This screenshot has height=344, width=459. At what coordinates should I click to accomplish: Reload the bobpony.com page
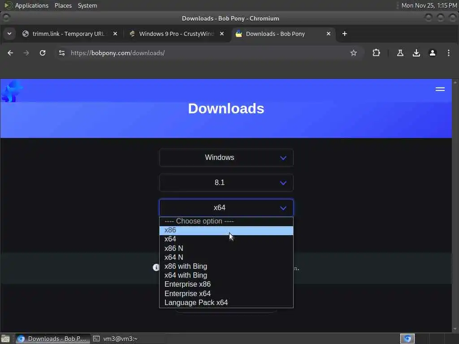[43, 53]
